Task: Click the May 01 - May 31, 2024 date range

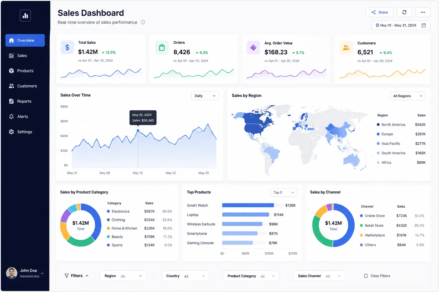Action: coord(401,25)
